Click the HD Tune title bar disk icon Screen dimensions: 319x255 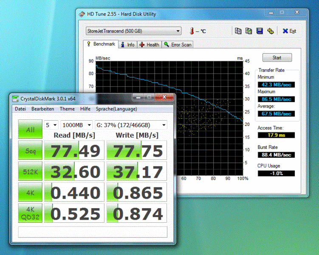pyautogui.click(x=82, y=14)
